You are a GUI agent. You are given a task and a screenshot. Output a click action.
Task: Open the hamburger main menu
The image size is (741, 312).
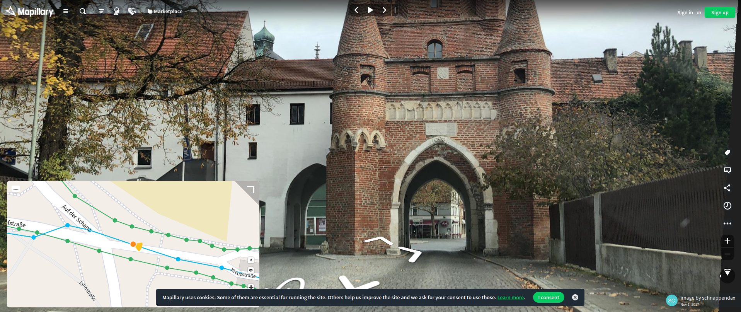click(x=66, y=12)
